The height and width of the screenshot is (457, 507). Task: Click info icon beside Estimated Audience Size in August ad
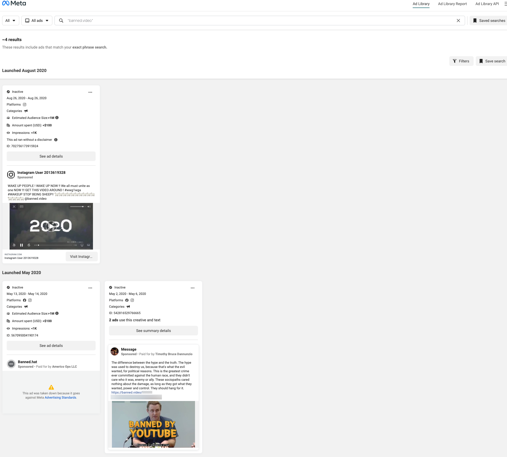57,118
